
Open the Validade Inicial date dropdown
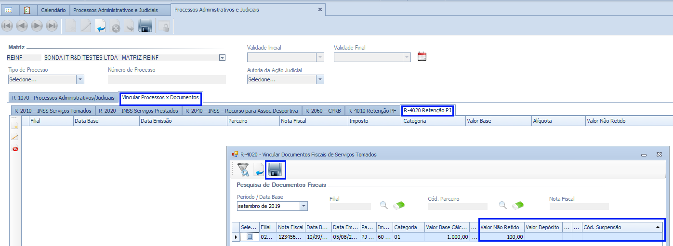[320, 57]
